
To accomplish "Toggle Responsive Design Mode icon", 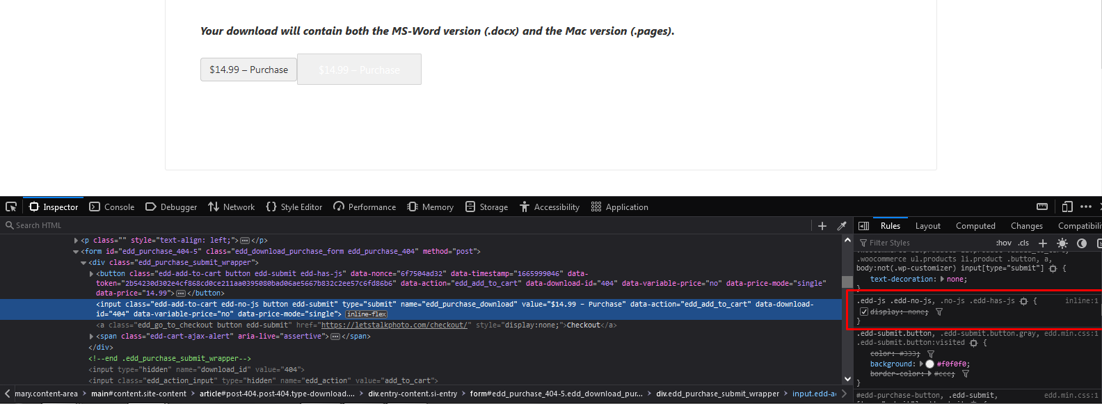I will click(x=1067, y=207).
